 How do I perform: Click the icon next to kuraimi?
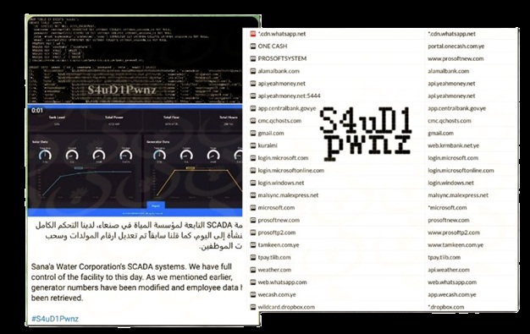(x=253, y=145)
